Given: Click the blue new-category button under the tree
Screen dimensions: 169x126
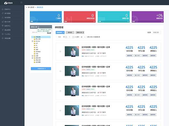Looking at the screenshot, I should 41,68.
